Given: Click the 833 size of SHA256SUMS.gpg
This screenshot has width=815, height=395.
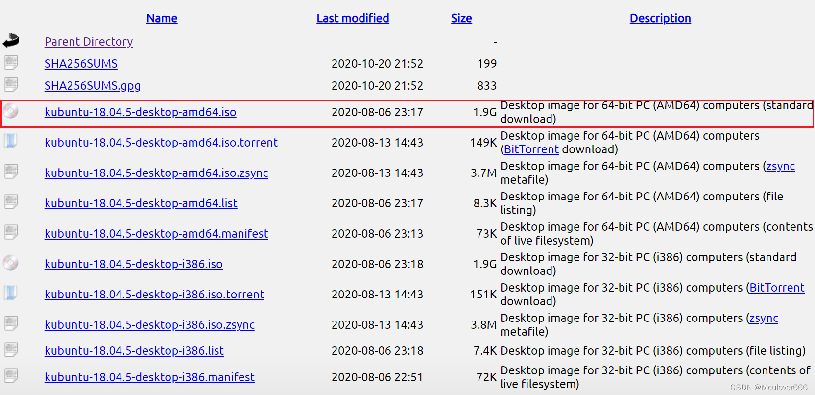Looking at the screenshot, I should tap(487, 86).
